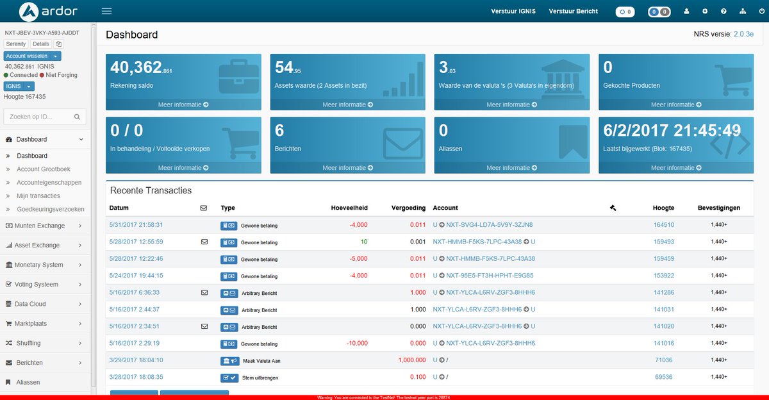Open NRS versie 2.0.3e link

(743, 35)
